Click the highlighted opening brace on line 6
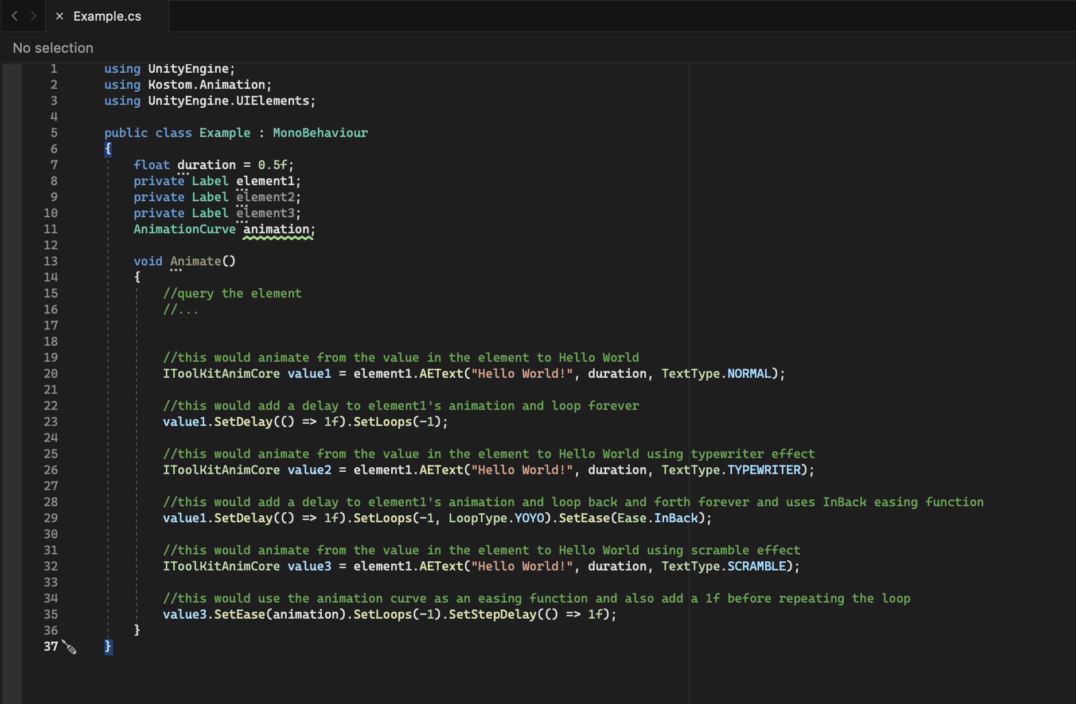Viewport: 1076px width, 704px height. pyautogui.click(x=108, y=149)
